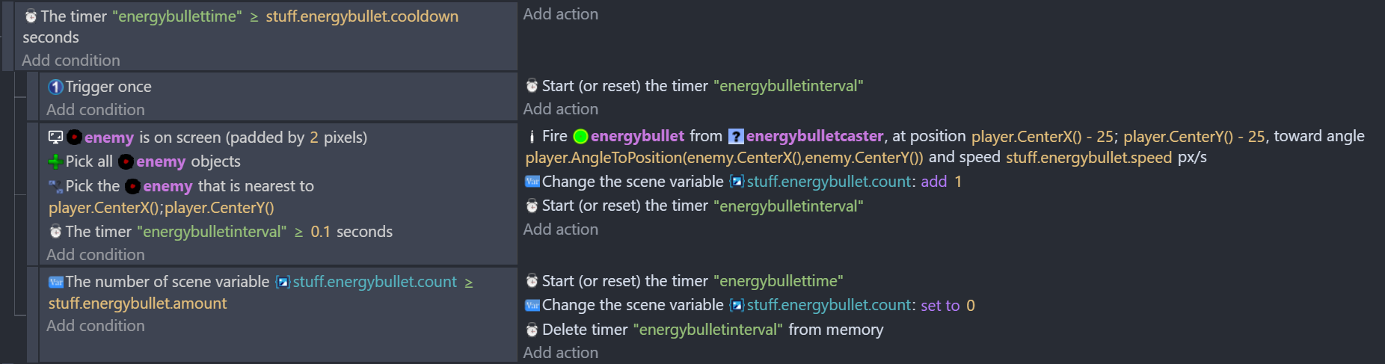Screen dimensions: 1385x364
Task: Click the timer icon before "energybullettime" condition
Action: (x=31, y=16)
